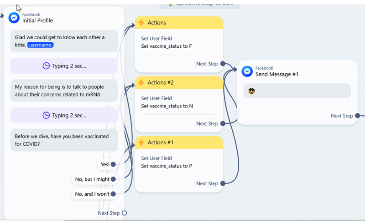Click the lightning icon on Actions #1
The width and height of the screenshot is (365, 224).
(x=141, y=143)
